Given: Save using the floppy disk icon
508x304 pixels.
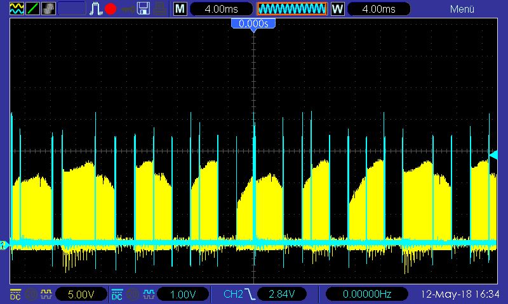Looking at the screenshot, I should 144,9.
